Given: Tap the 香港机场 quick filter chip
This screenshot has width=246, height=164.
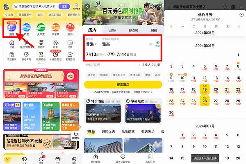Looking at the screenshot, I should pos(135,75).
